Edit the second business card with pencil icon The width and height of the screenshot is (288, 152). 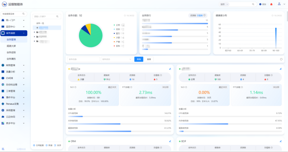[281, 69]
